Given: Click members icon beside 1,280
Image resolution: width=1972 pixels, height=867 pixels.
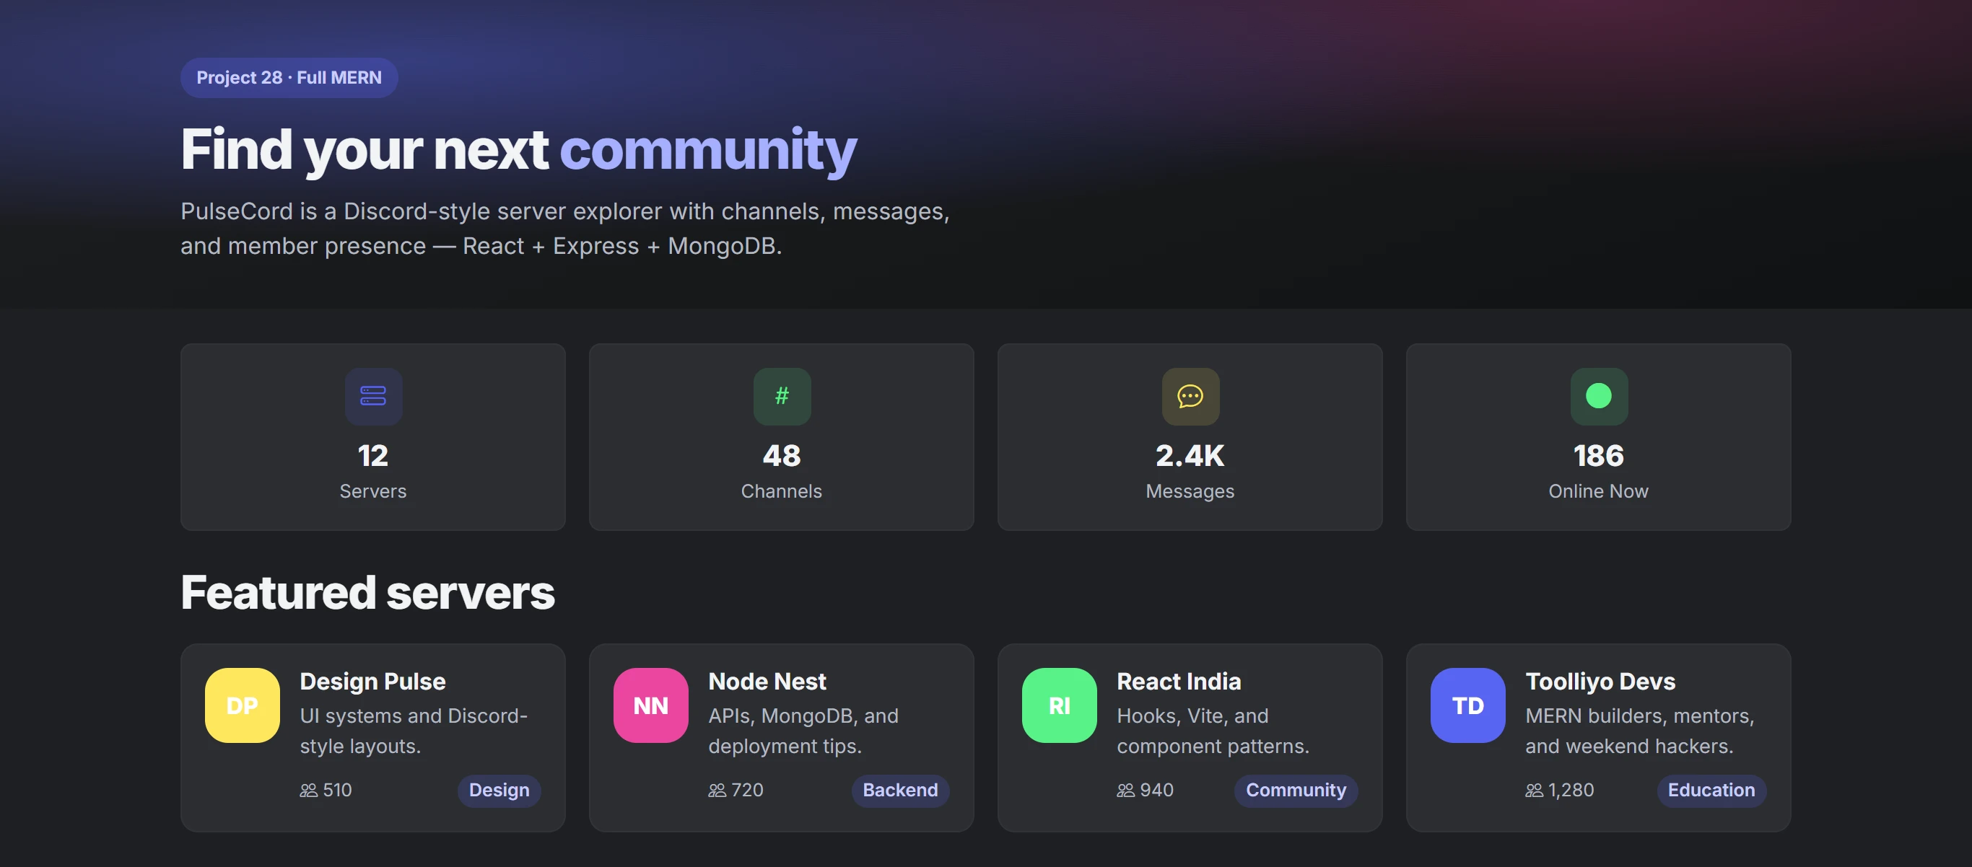Looking at the screenshot, I should 1534,790.
